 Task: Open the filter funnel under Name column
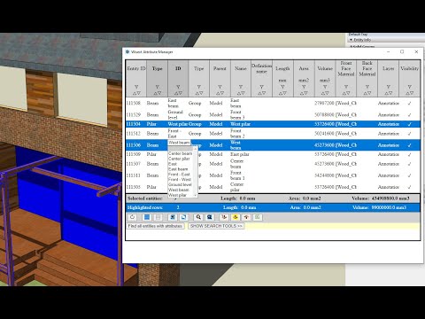click(x=241, y=87)
